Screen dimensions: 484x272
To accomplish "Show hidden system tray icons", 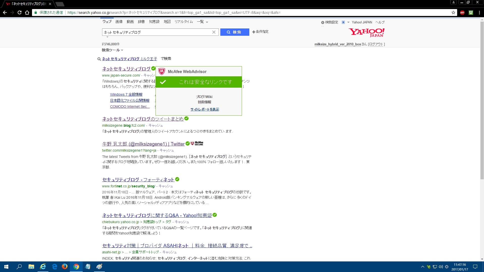I will pyautogui.click(x=422, y=267).
